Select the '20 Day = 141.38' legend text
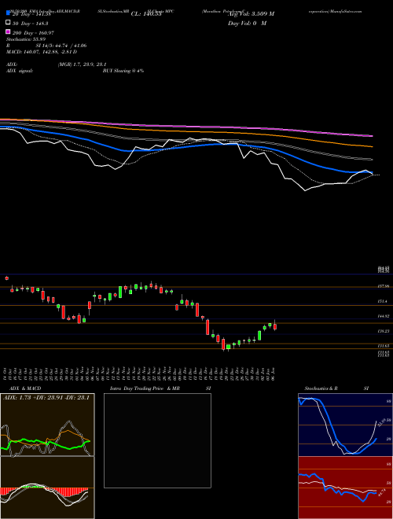The height and width of the screenshot is (519, 393). coord(31,14)
